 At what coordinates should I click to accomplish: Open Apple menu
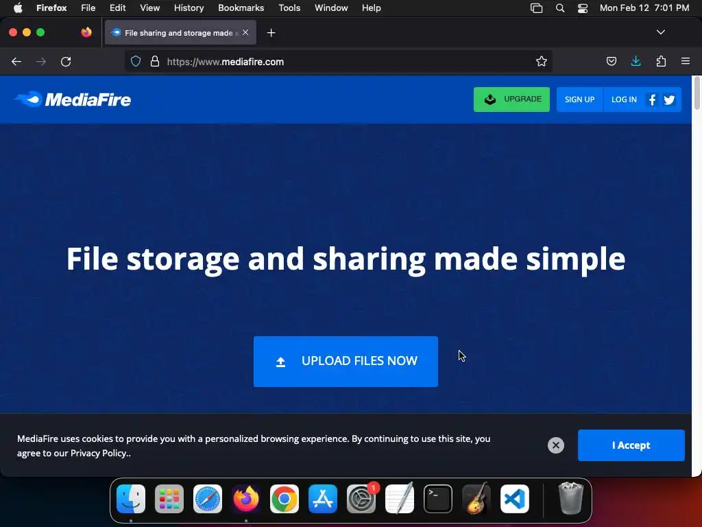(x=18, y=8)
